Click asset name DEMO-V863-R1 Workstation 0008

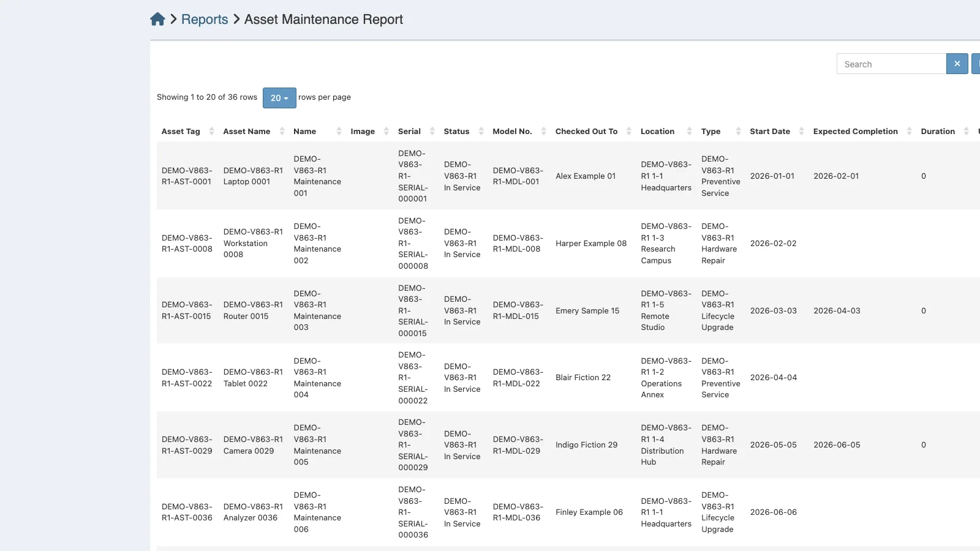pos(253,244)
